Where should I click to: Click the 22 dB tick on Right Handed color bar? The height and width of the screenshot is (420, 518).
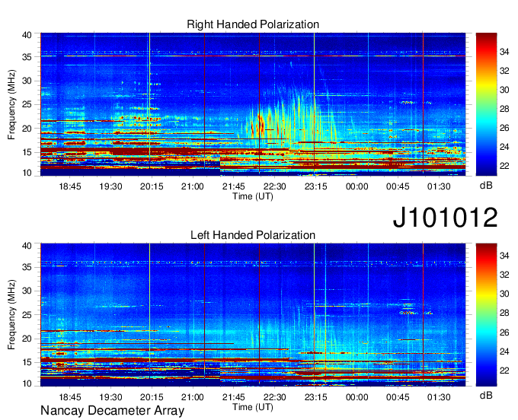pos(504,166)
